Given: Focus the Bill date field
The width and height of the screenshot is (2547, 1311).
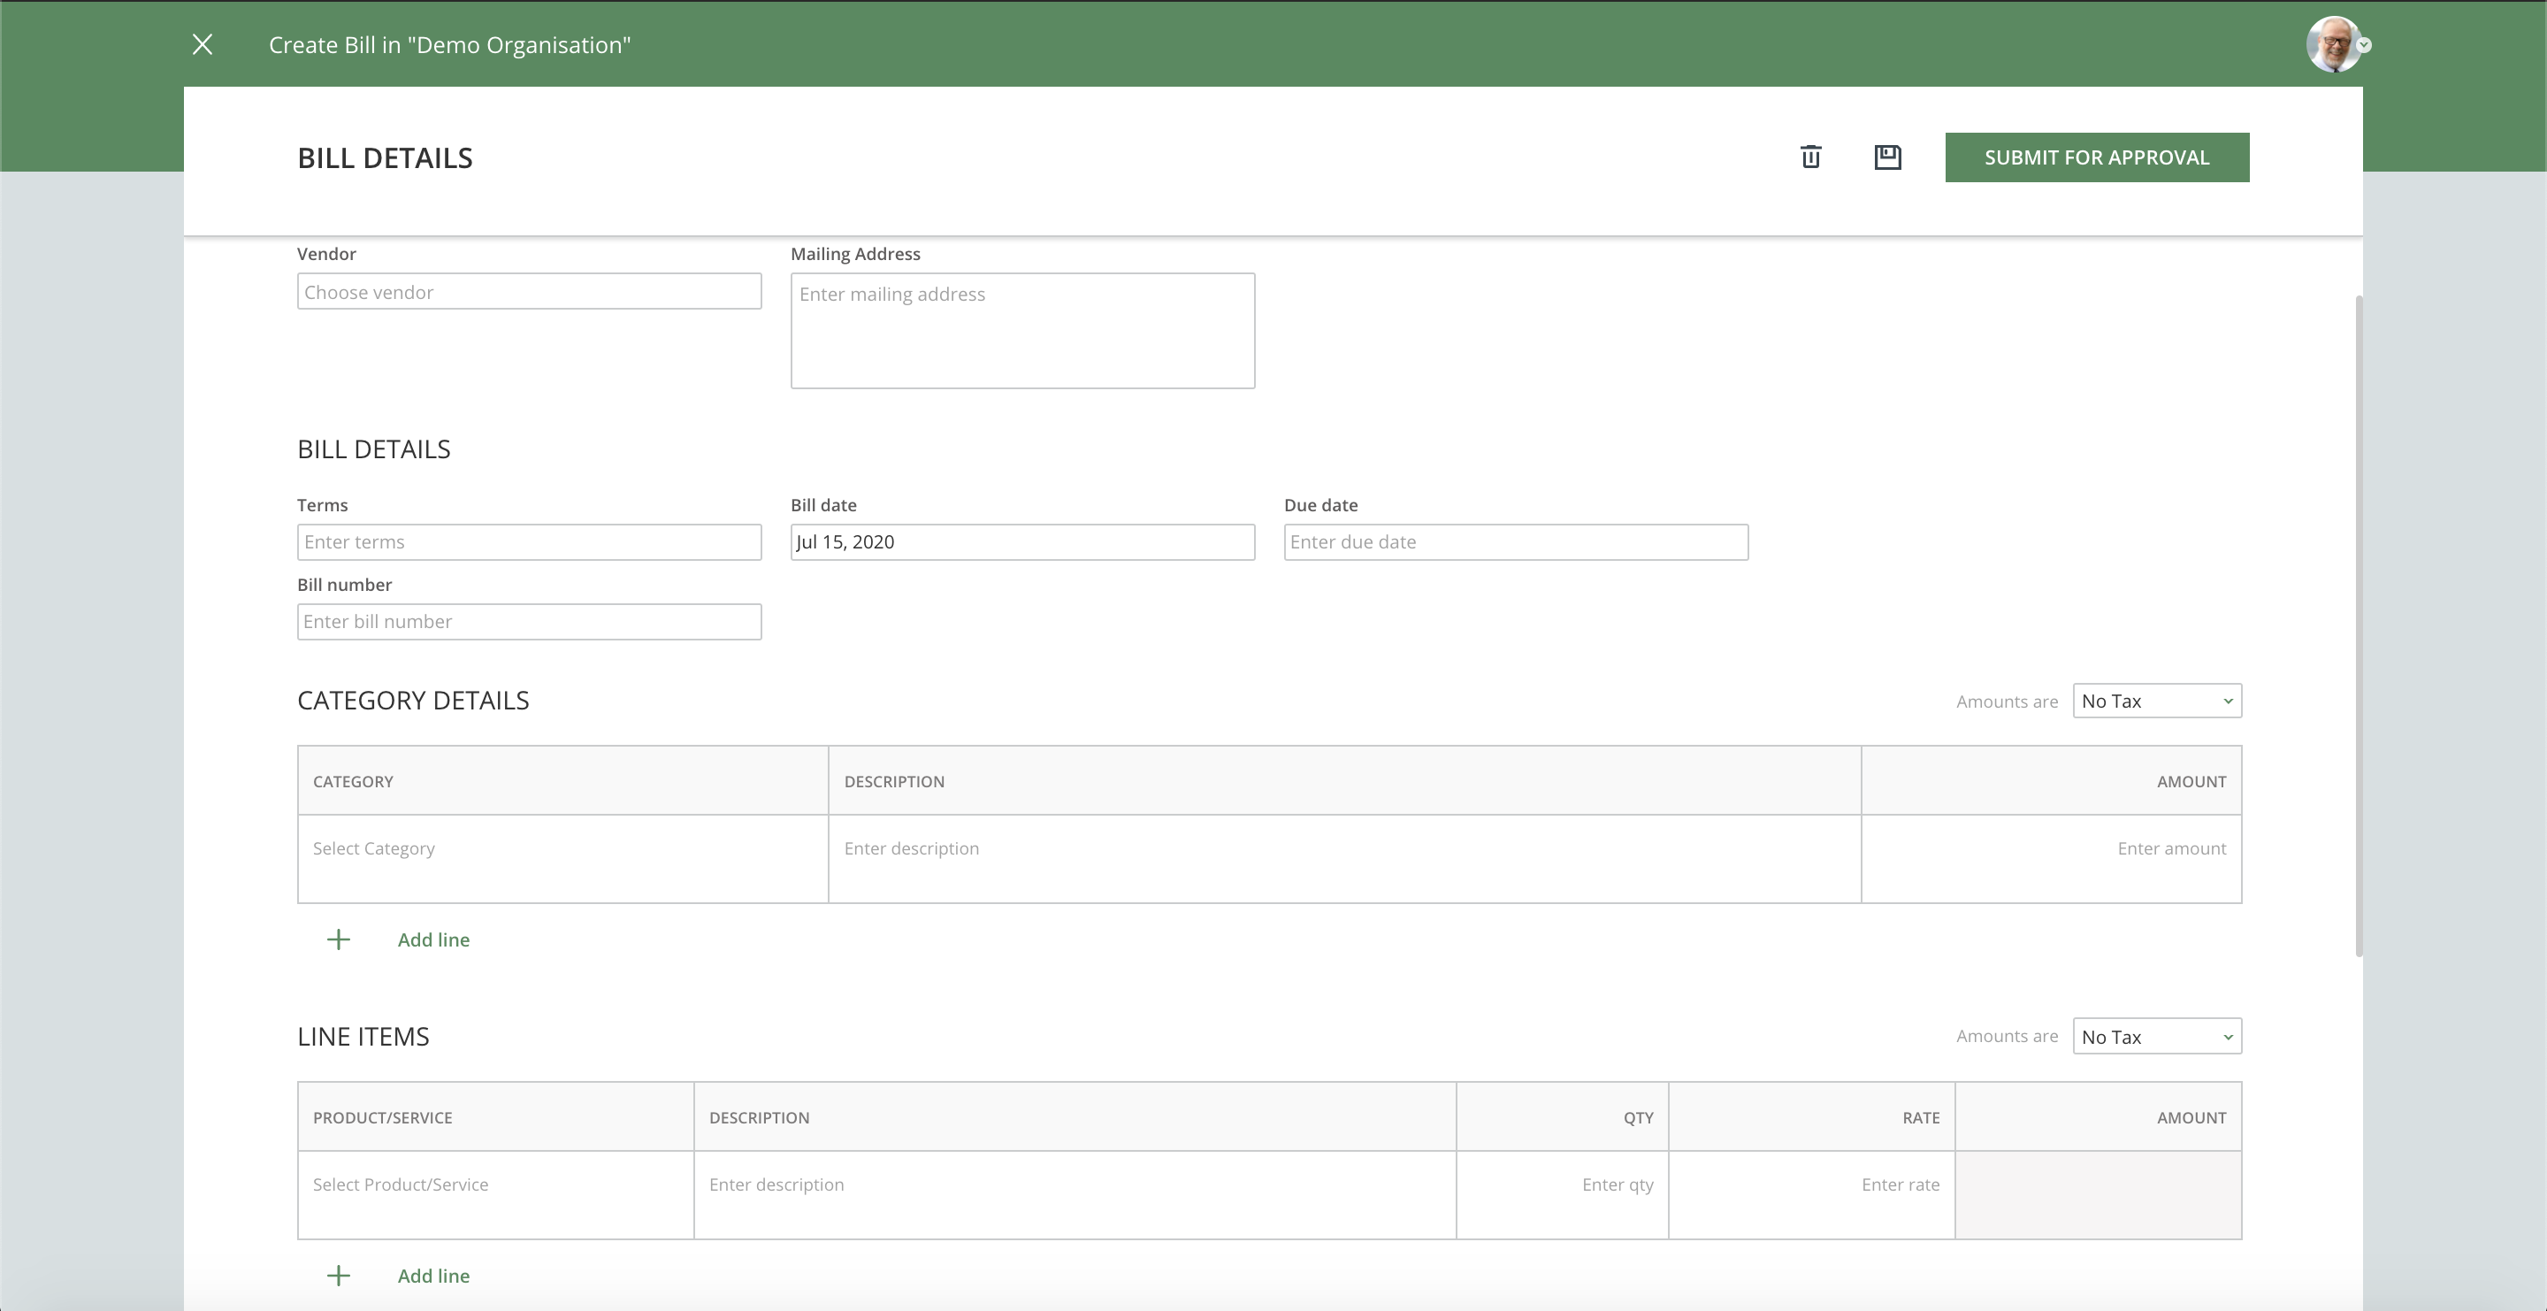Looking at the screenshot, I should pos(1021,541).
